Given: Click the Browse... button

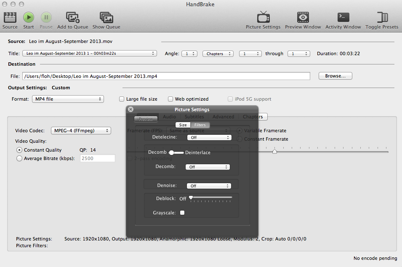Looking at the screenshot, I should (335, 76).
